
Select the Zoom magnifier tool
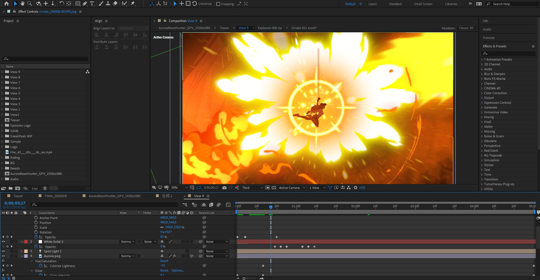30,4
